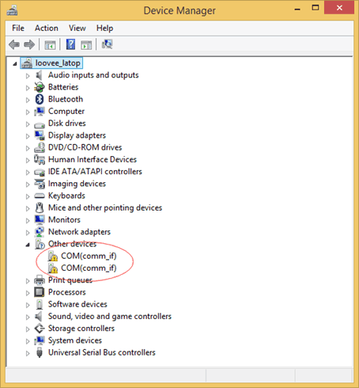Collapse the Other devices node

tap(28, 245)
